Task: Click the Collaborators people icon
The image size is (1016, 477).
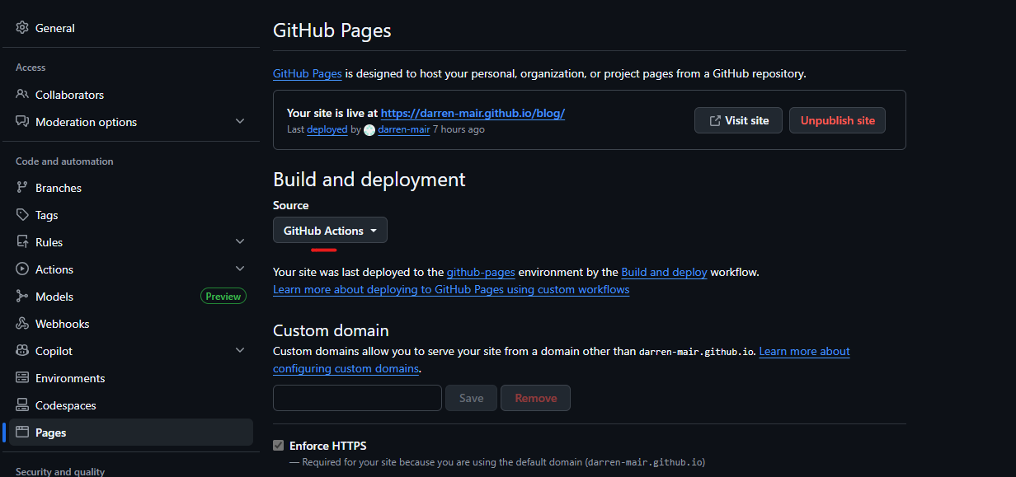Action: tap(22, 95)
